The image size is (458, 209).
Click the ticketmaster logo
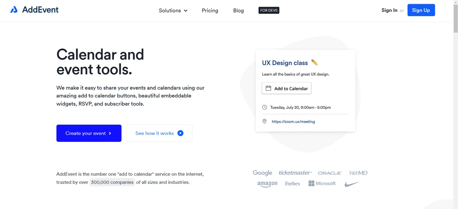[x=295, y=173]
